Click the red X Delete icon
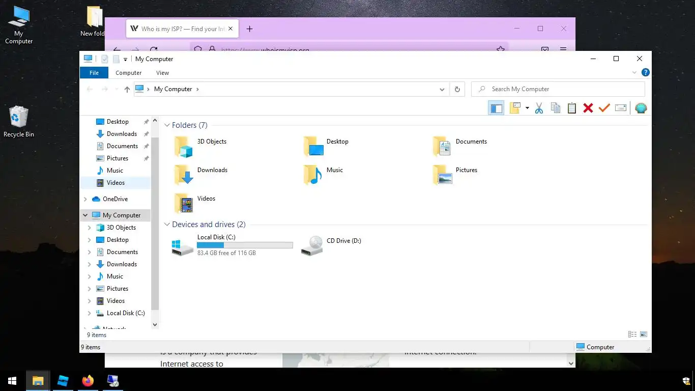The width and height of the screenshot is (695, 391). 588,108
